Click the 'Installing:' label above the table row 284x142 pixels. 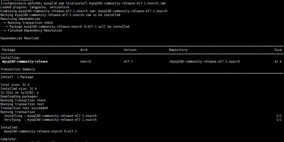coord(11,57)
